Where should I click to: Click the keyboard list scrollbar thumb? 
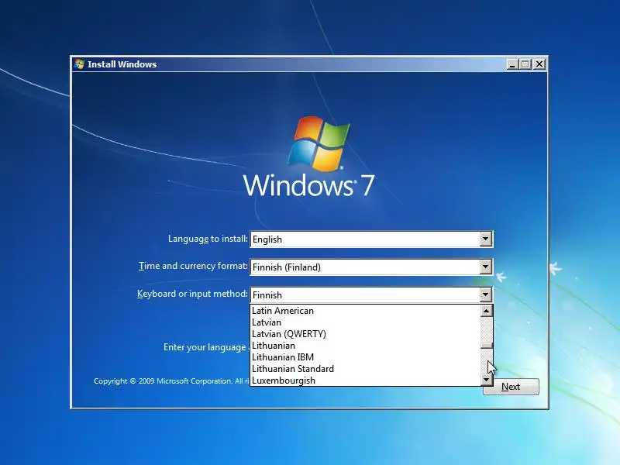[487, 346]
